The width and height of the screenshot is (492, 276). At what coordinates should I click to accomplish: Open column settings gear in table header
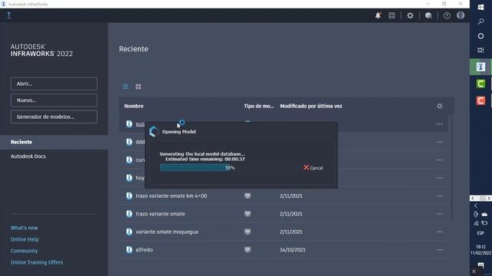pos(440,106)
